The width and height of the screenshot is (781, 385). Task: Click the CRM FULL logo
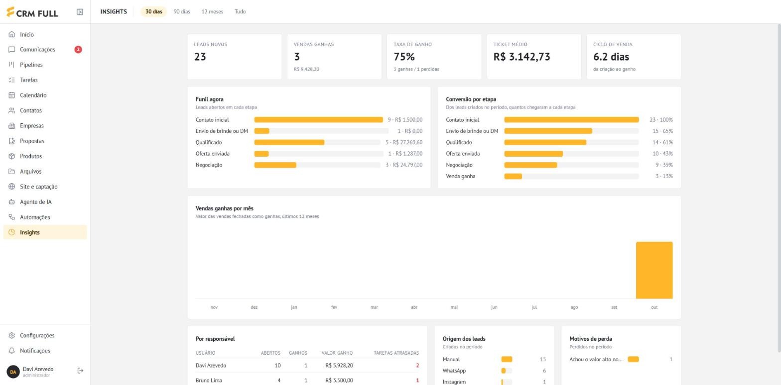pos(32,12)
